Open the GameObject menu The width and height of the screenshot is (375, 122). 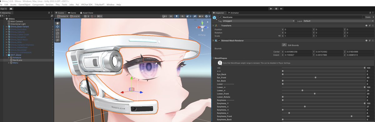[x=24, y=5]
